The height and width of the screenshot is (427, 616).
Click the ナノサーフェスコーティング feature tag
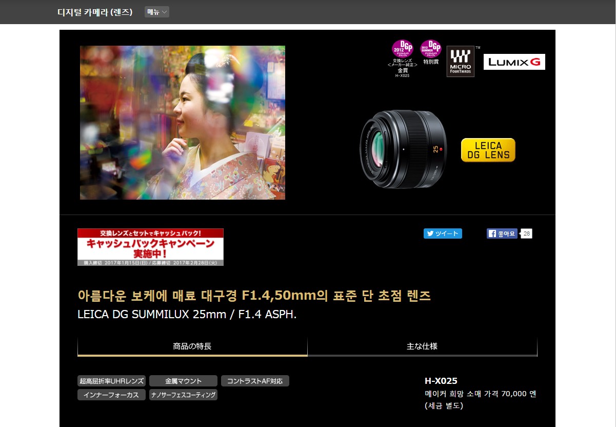click(x=183, y=395)
